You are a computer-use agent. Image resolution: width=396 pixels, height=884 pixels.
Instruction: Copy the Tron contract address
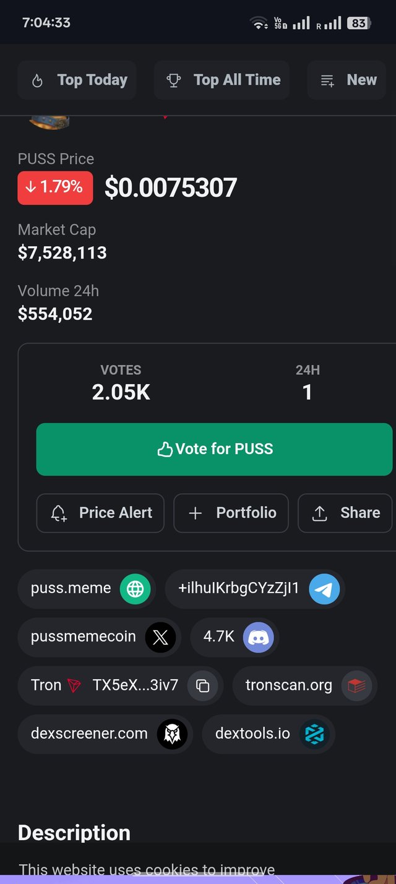click(202, 685)
